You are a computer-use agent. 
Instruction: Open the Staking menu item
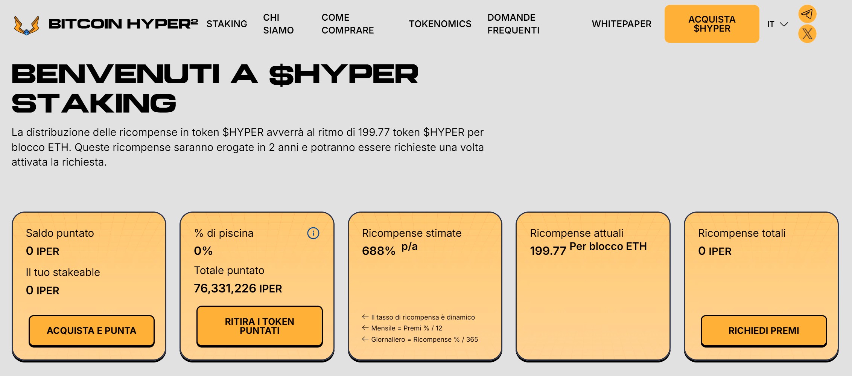tap(227, 24)
